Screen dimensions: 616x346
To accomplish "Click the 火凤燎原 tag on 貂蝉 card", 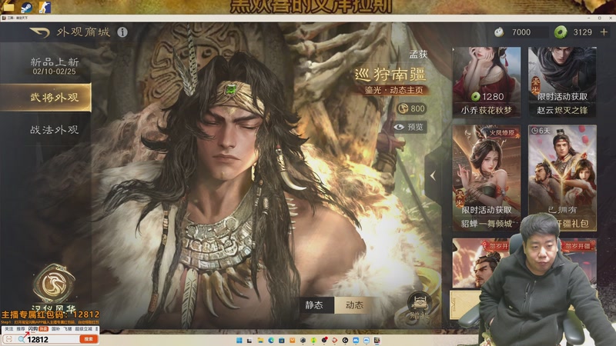I will tap(502, 133).
